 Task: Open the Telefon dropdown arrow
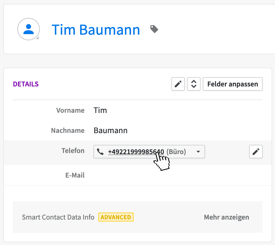click(x=198, y=152)
